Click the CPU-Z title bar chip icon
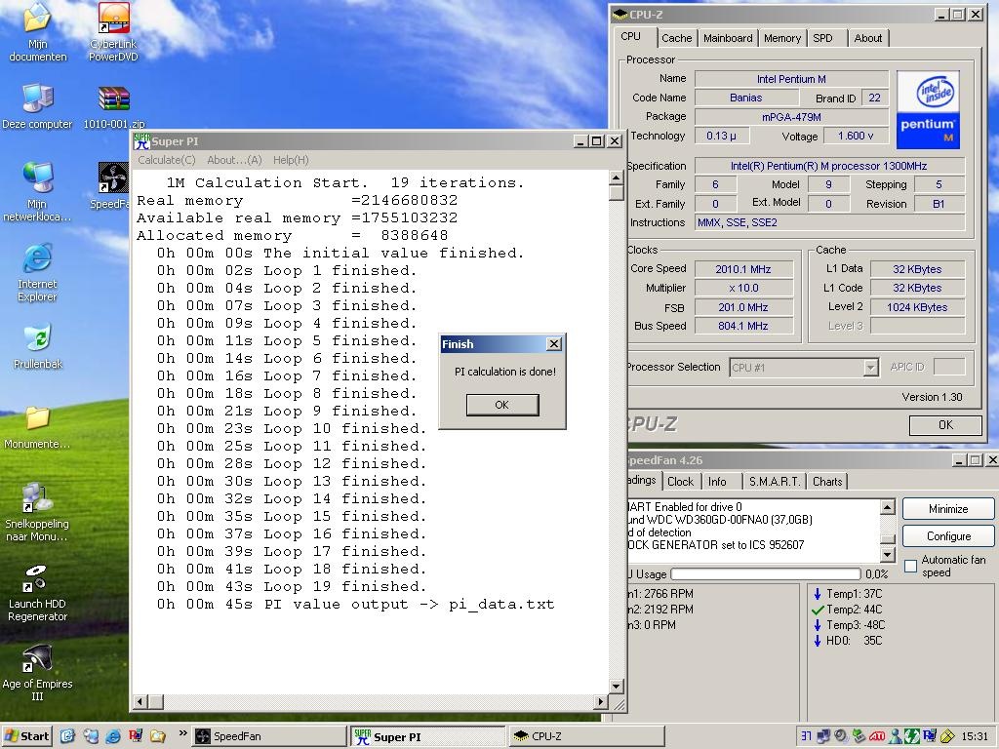 619,14
